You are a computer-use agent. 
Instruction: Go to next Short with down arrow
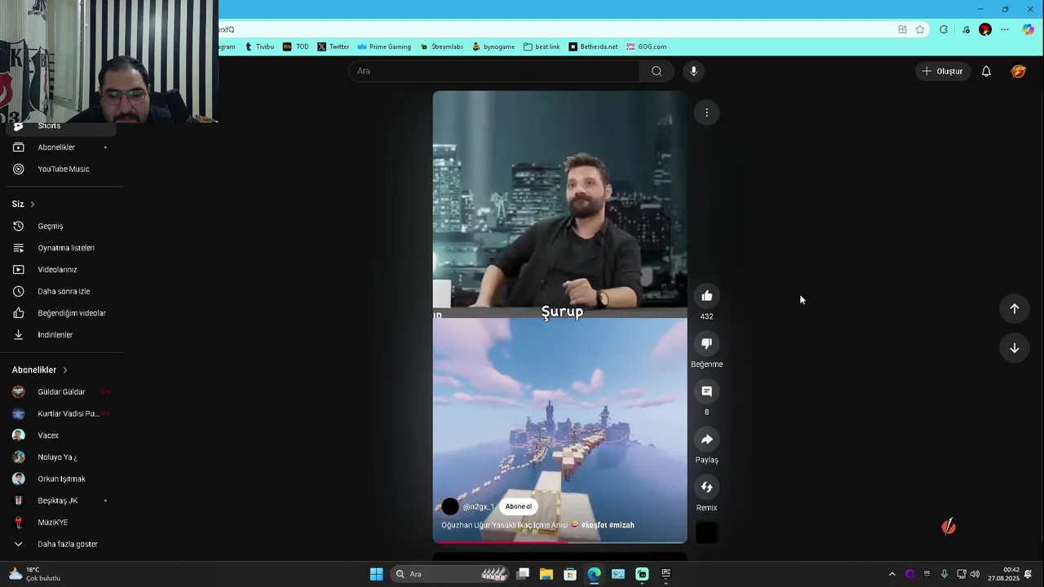tap(1014, 348)
